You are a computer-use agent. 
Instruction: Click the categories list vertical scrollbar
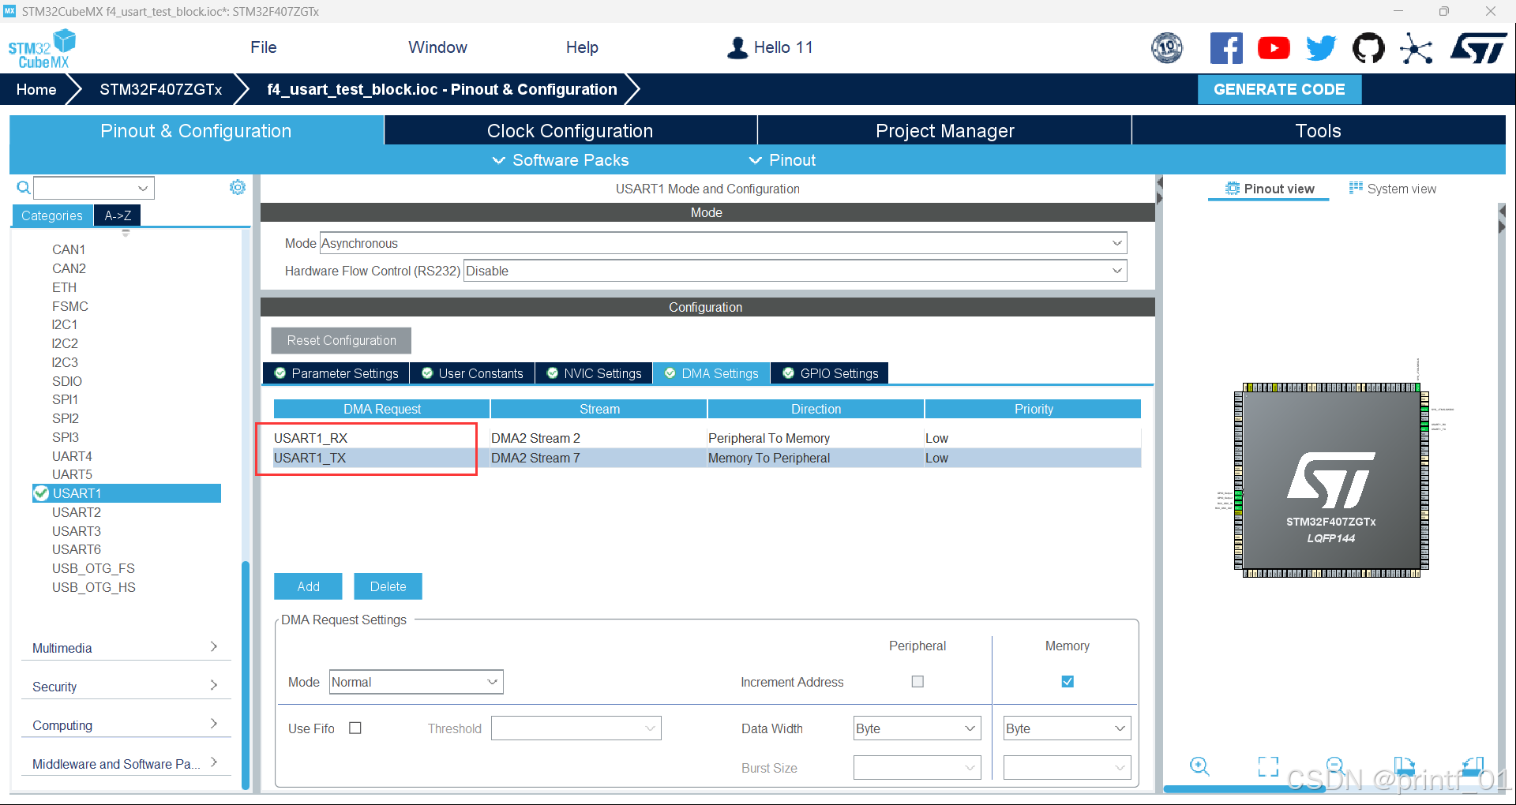pyautogui.click(x=245, y=675)
